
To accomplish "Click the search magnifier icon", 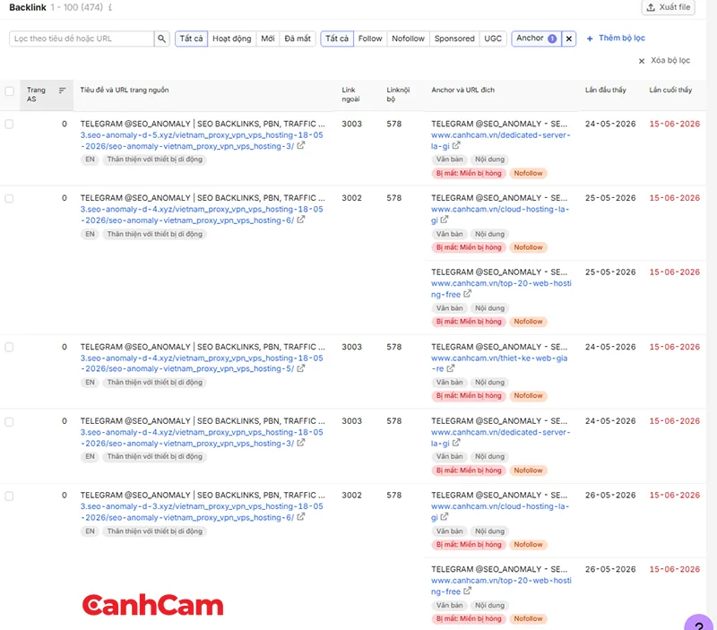I will [161, 39].
